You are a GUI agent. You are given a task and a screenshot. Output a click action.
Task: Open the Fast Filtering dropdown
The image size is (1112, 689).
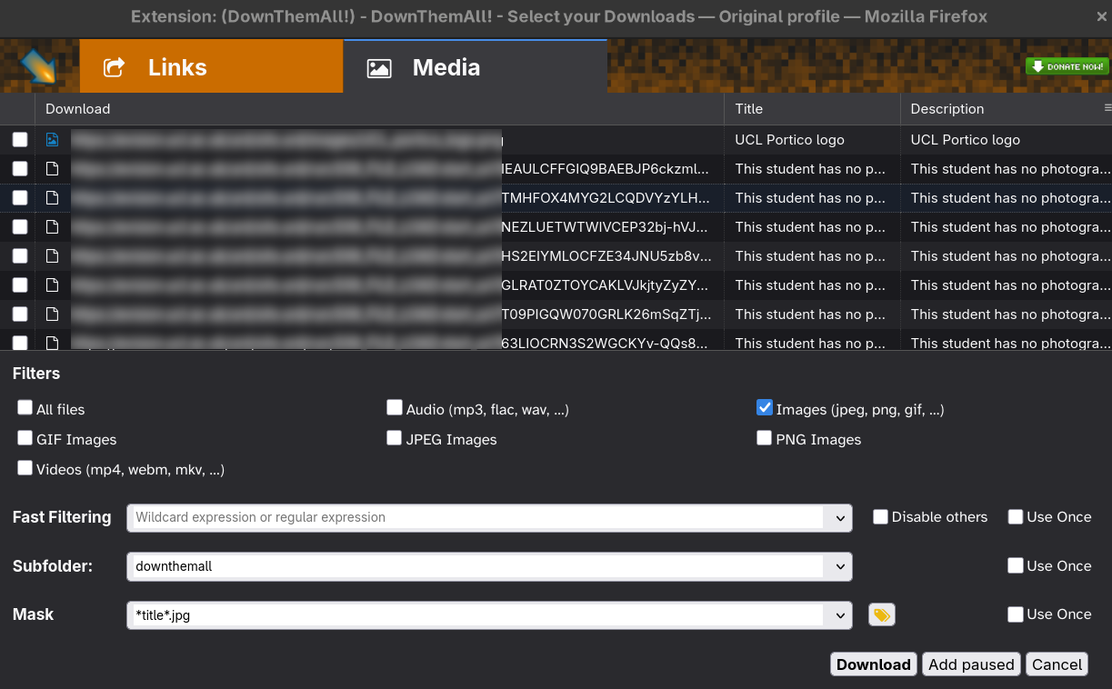pyautogui.click(x=838, y=517)
